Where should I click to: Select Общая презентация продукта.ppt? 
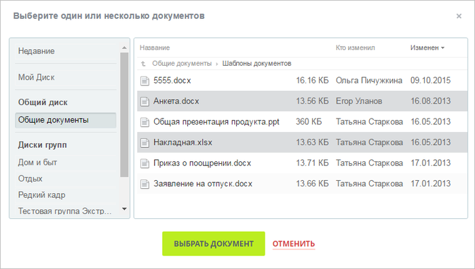pyautogui.click(x=216, y=122)
